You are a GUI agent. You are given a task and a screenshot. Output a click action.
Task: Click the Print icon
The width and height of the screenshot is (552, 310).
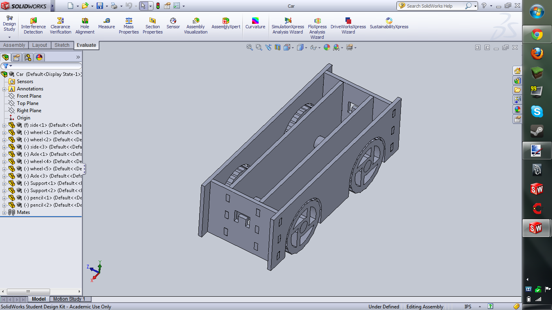point(114,6)
